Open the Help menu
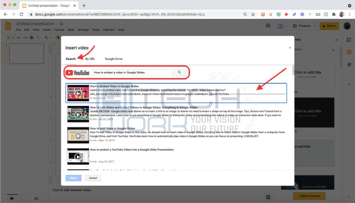Image resolution: width=355 pixels, height=203 pixels. coord(121,30)
